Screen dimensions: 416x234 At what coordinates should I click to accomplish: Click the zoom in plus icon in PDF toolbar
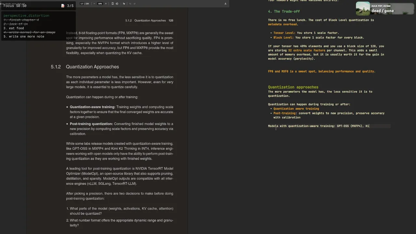(106, 4)
